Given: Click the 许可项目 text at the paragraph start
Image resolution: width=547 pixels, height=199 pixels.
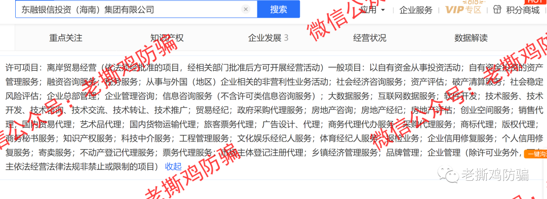Looking at the screenshot, I should pos(22,67).
